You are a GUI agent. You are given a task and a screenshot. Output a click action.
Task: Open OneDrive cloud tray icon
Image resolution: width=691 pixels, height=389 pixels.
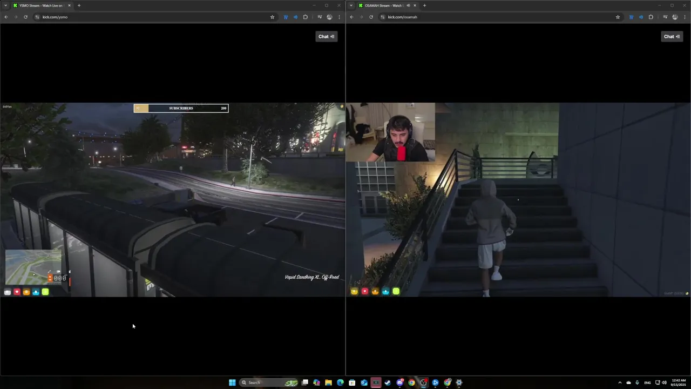[628, 383]
